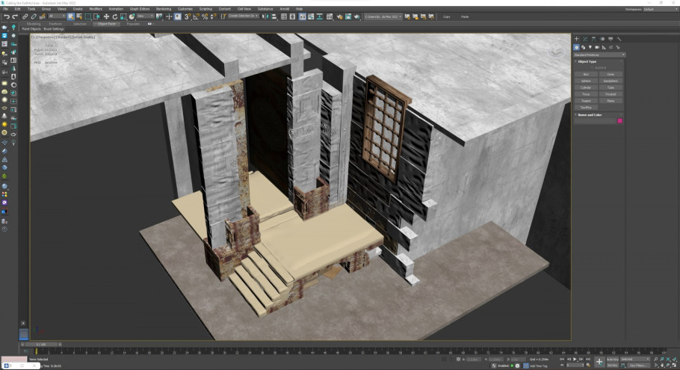The width and height of the screenshot is (680, 370).
Task: Toggle the AutoGrid checkbox
Action: pyautogui.click(x=592, y=68)
